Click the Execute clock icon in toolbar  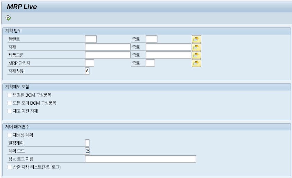(8, 18)
